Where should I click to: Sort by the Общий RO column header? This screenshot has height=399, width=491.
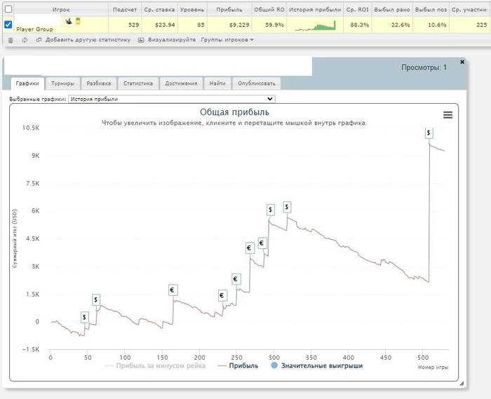pyautogui.click(x=269, y=10)
